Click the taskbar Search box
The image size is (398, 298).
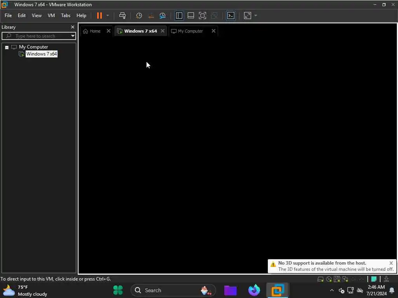173,290
